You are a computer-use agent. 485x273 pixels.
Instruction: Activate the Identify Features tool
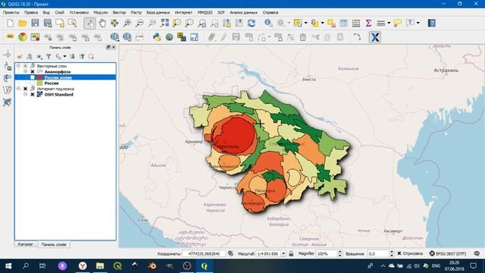(x=268, y=23)
